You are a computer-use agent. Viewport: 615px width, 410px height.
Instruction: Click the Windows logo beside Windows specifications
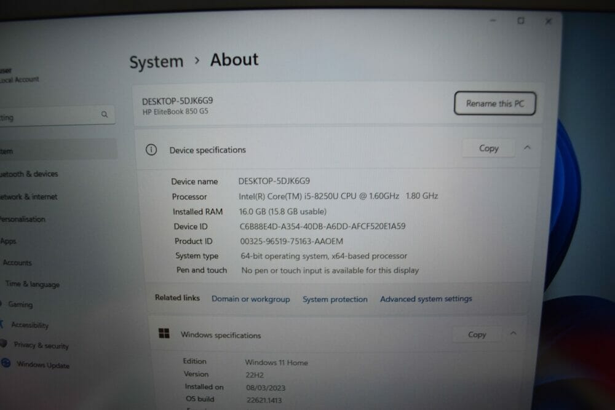coord(164,334)
